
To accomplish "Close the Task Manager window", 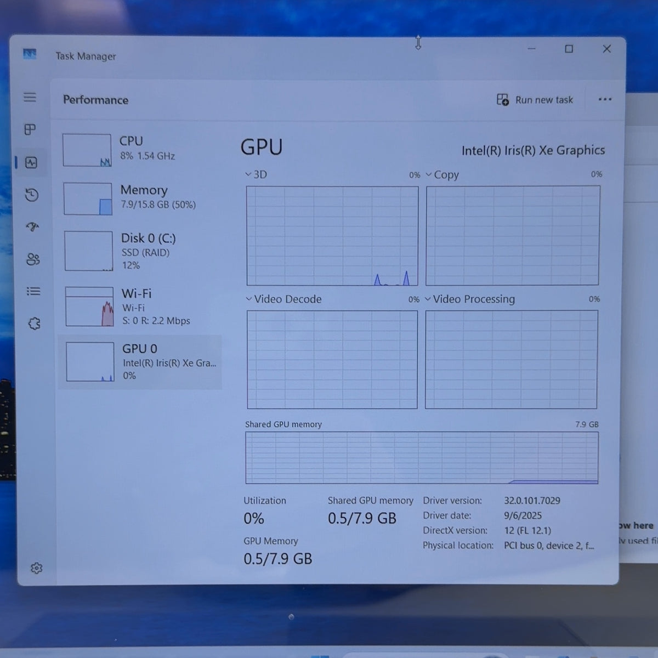I will [606, 49].
